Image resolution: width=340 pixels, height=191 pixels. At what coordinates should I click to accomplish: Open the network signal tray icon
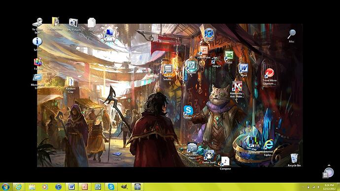coord(313,187)
